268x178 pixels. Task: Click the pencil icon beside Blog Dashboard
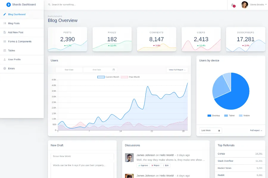[4, 14]
